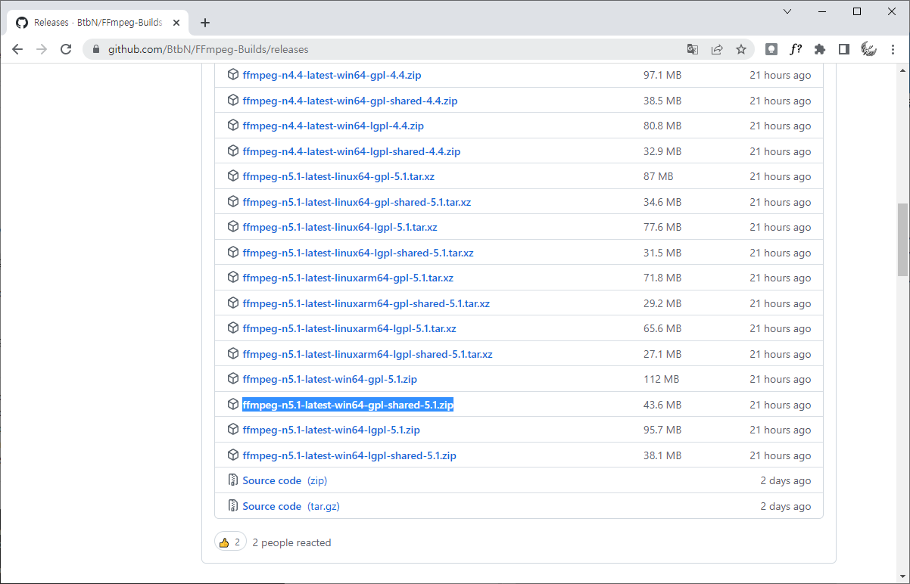Download Source code (zip)
The image size is (910, 584).
click(x=285, y=480)
